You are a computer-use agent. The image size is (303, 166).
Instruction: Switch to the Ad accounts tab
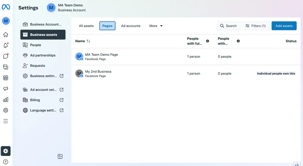[131, 26]
